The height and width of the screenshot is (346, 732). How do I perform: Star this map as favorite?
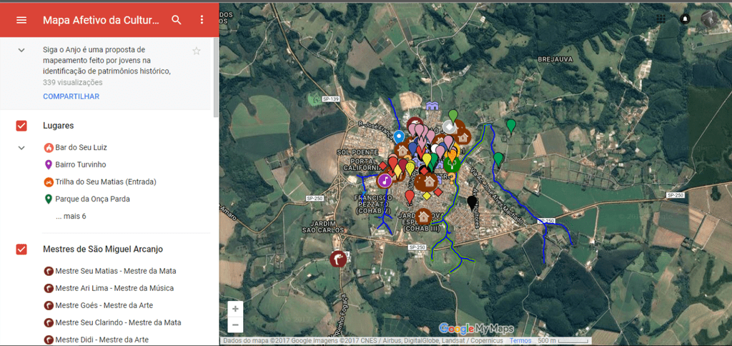pyautogui.click(x=197, y=51)
